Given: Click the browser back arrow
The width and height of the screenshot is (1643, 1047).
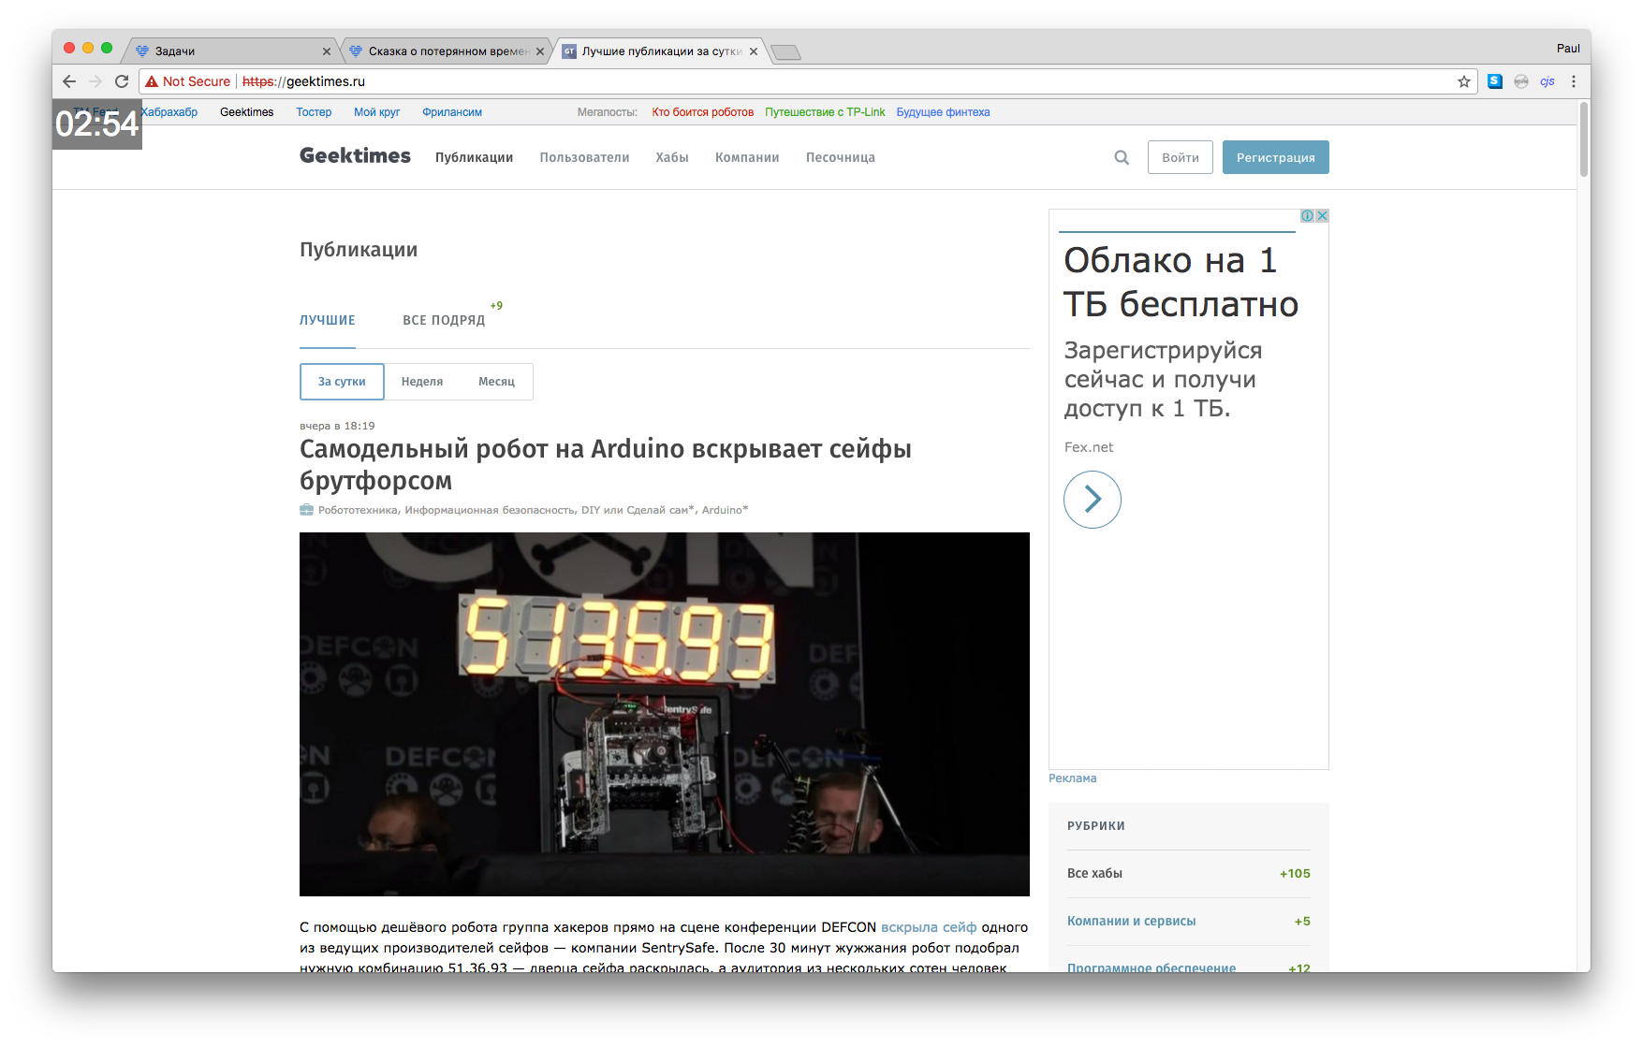Looking at the screenshot, I should 69,81.
